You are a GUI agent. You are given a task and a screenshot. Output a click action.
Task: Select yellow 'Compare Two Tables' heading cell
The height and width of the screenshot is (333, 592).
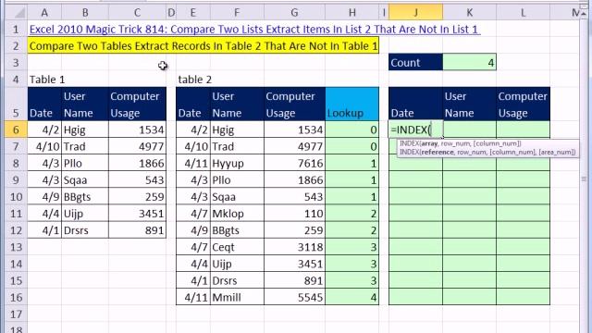(x=203, y=46)
